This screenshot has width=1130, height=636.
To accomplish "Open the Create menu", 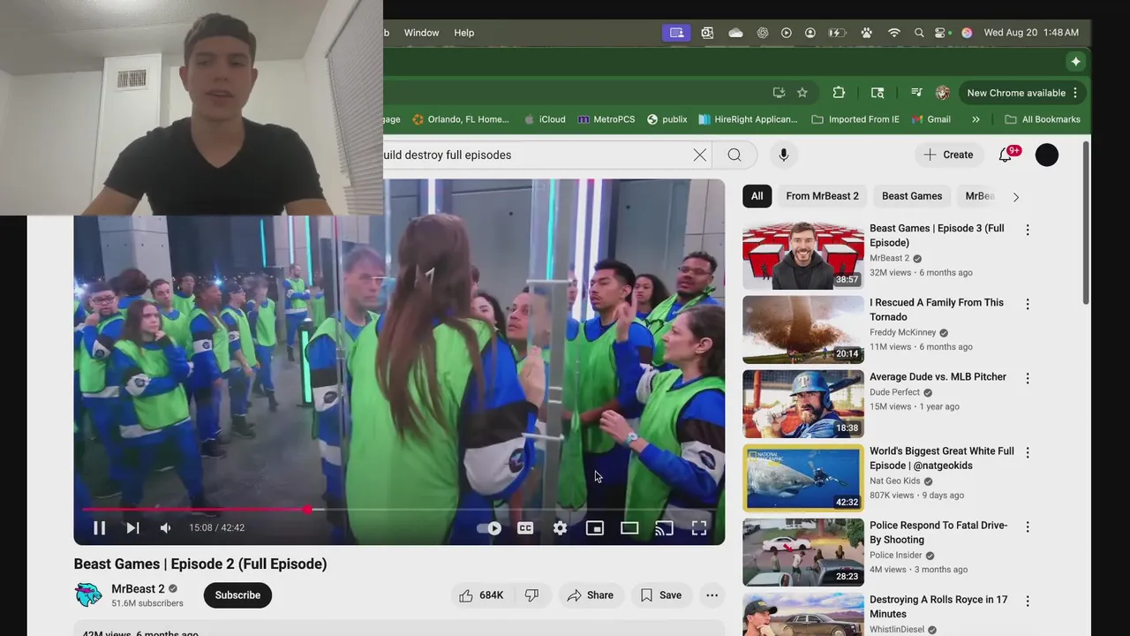I will coord(948,155).
